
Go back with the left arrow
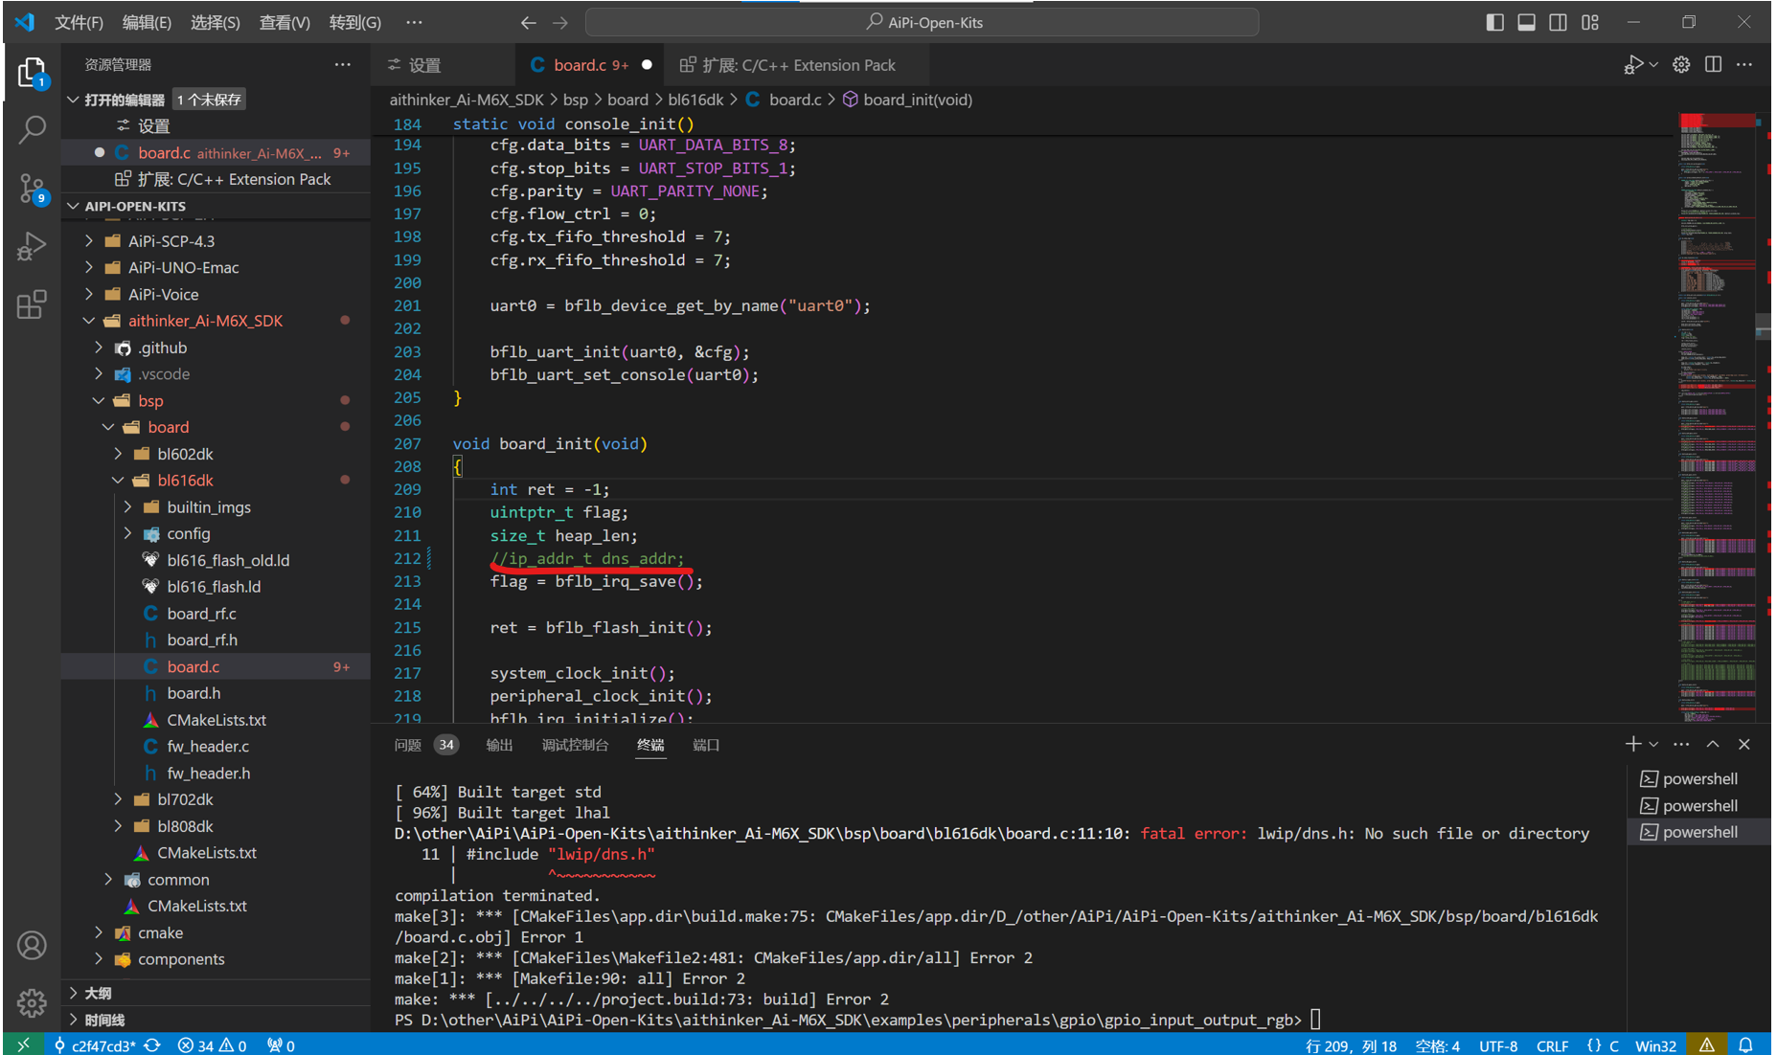click(528, 22)
